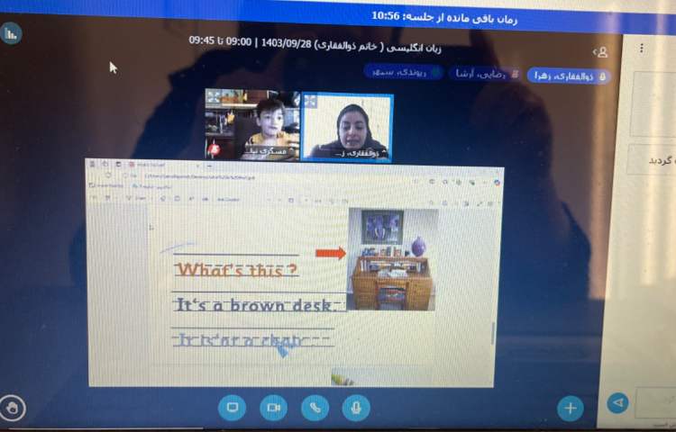Select participant chip رضایی، آرشا
Viewport: 676px width, 432px height.
pyautogui.click(x=484, y=74)
